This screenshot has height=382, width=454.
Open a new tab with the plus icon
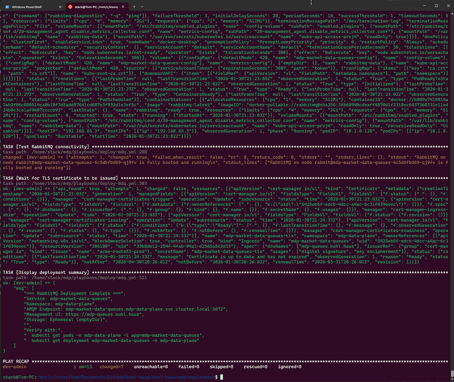click(134, 7)
